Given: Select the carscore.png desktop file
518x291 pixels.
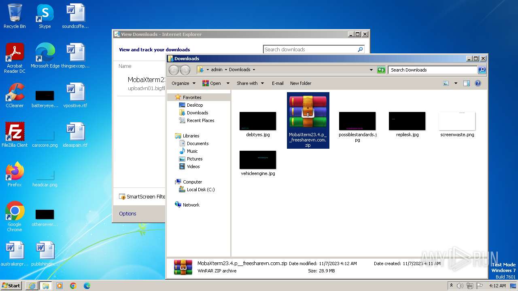Looking at the screenshot, I should [45, 139].
